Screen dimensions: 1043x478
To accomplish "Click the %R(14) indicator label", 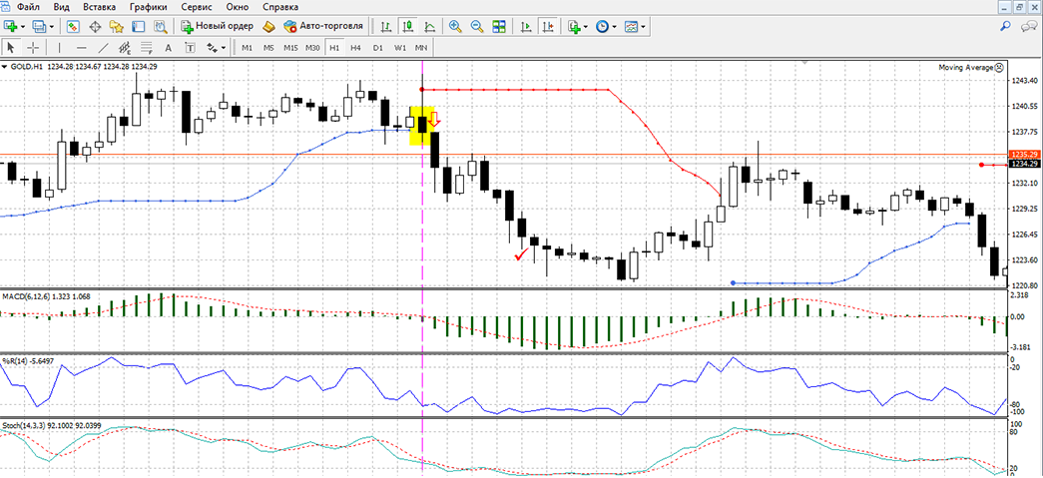I will tap(28, 361).
